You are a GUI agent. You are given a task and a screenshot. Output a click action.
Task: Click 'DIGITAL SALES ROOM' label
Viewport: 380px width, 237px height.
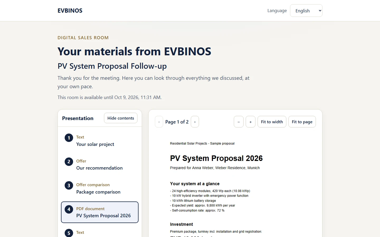point(83,38)
